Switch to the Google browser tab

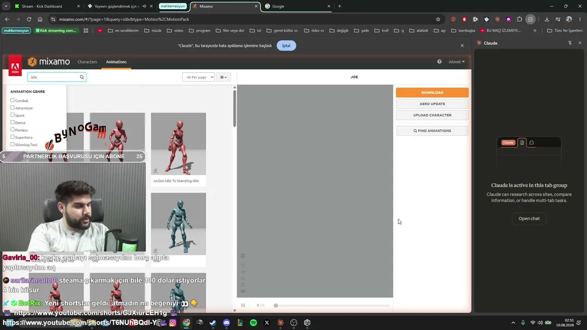point(297,6)
